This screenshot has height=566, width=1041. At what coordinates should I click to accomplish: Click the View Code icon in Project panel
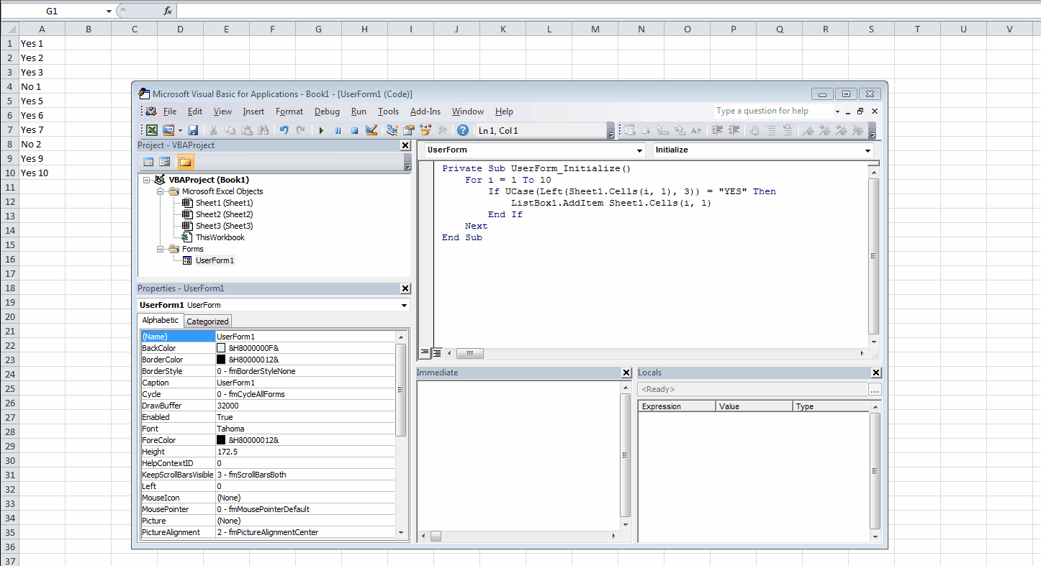pos(148,161)
